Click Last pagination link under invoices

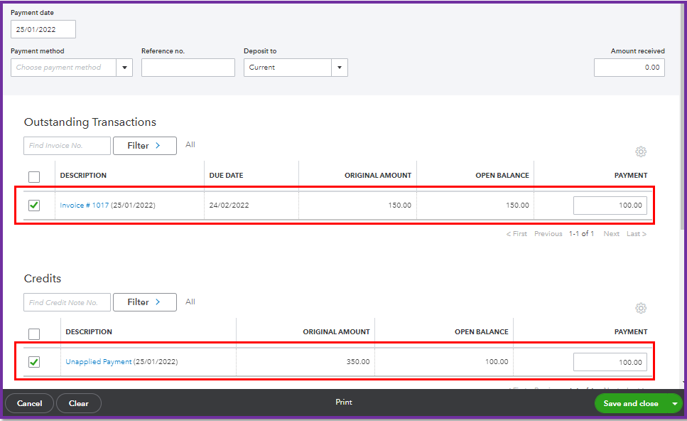pos(636,234)
